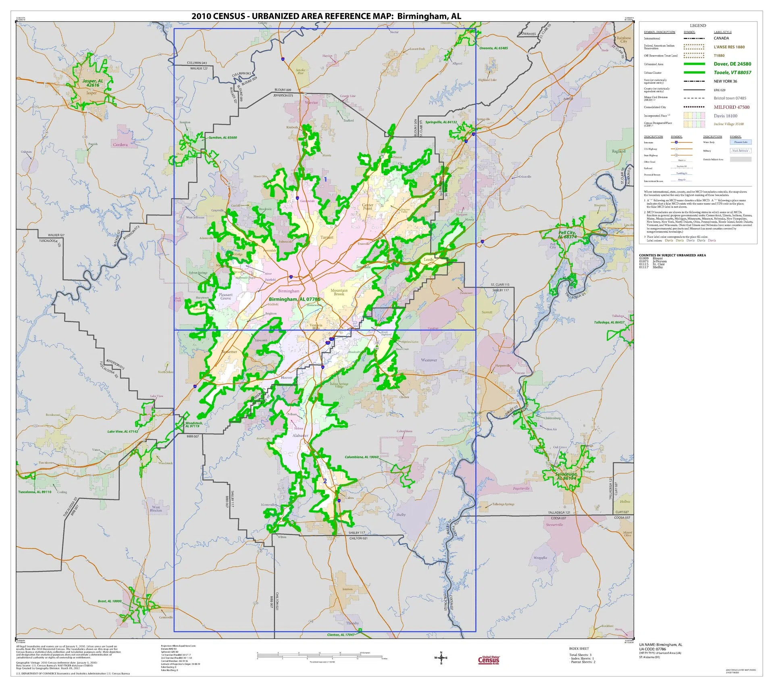This screenshot has height=687, width=774.
Task: Select the 'Pell City, AL 68374' label
Action: point(567,235)
